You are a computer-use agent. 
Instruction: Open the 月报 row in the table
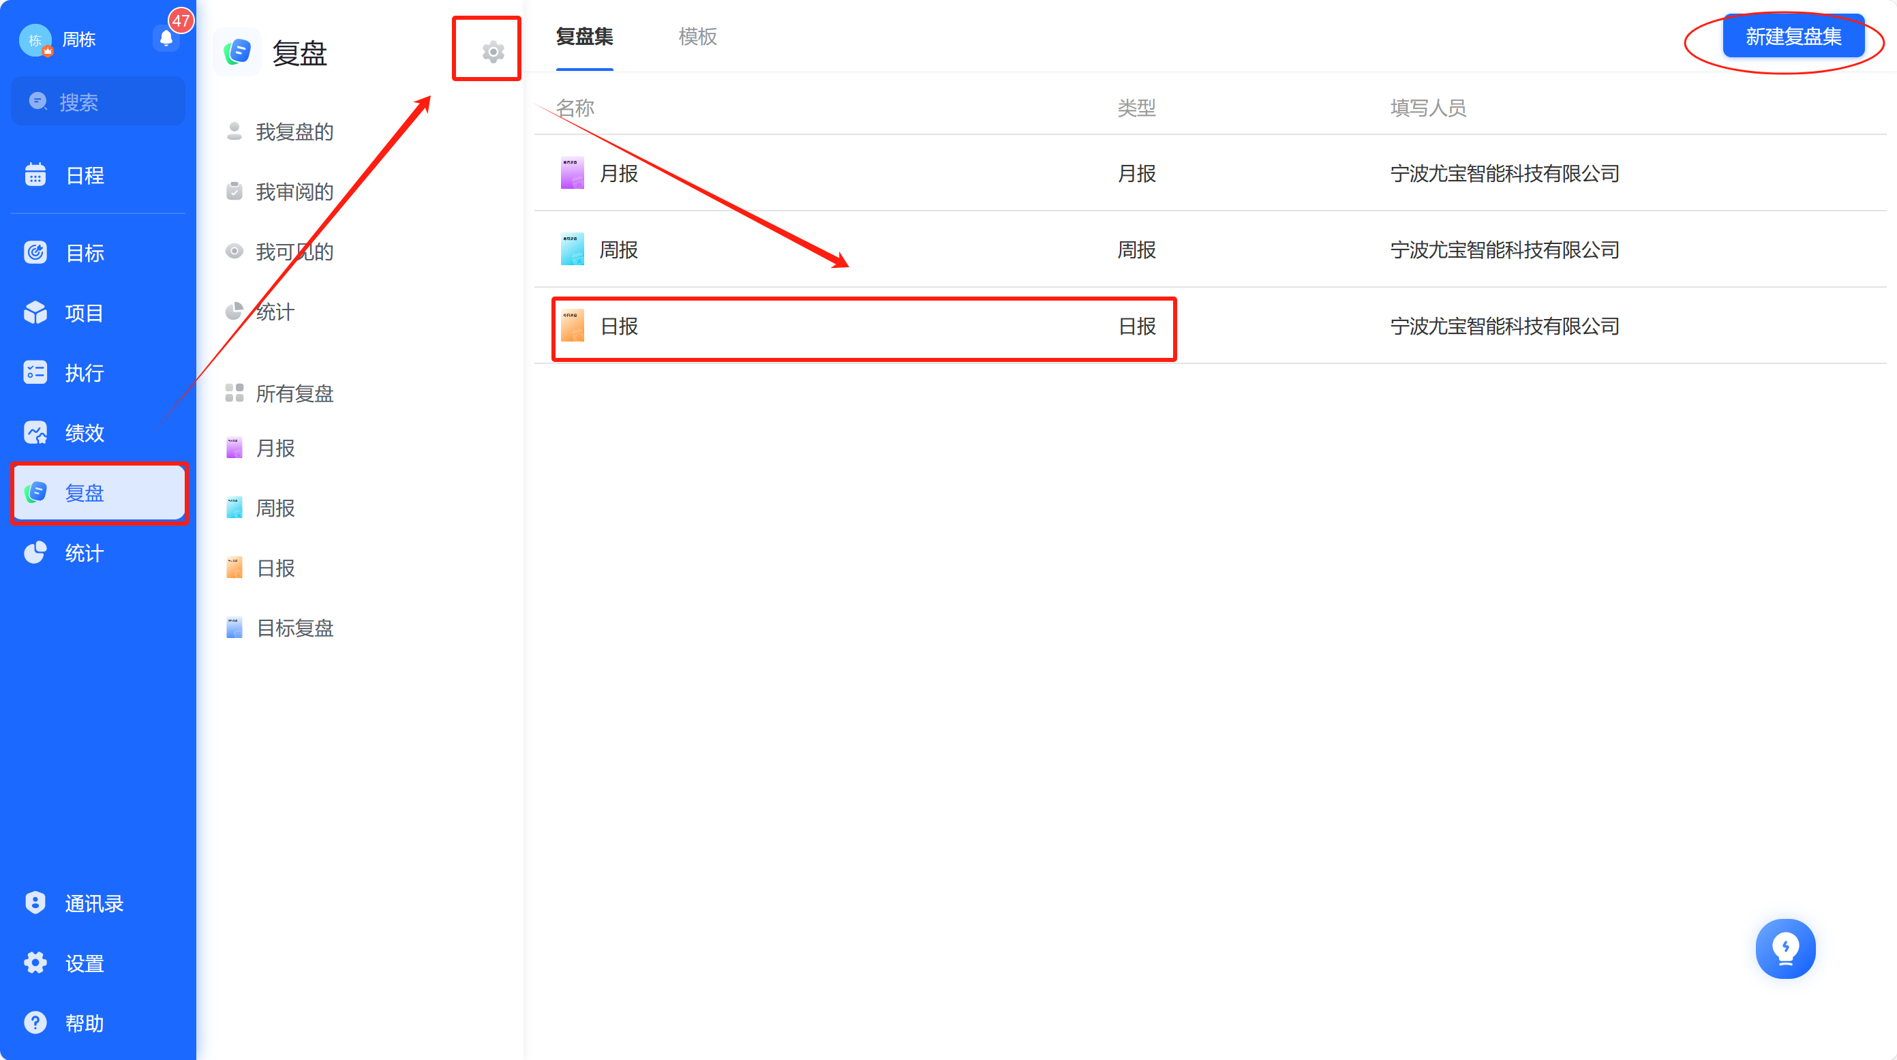pyautogui.click(x=1209, y=173)
